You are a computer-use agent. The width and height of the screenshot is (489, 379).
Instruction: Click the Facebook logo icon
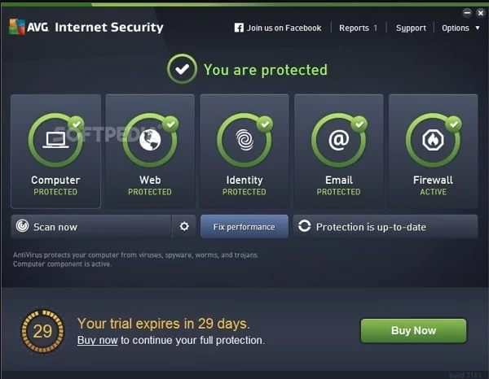239,28
